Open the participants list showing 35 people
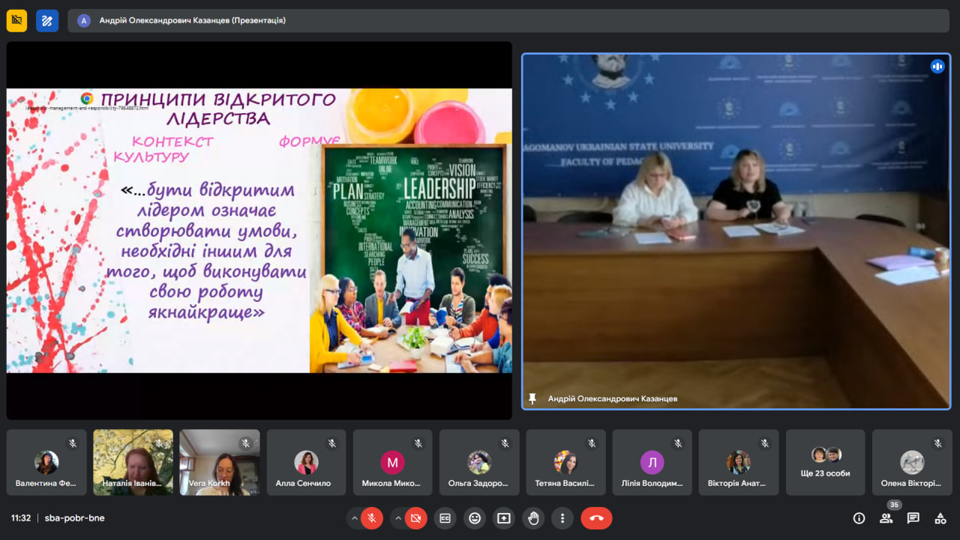Viewport: 960px width, 540px height. click(x=885, y=518)
